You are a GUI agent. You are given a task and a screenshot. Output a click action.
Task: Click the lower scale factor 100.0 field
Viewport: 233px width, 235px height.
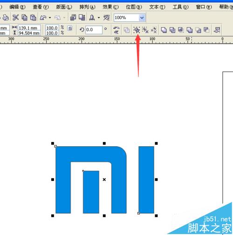point(52,33)
